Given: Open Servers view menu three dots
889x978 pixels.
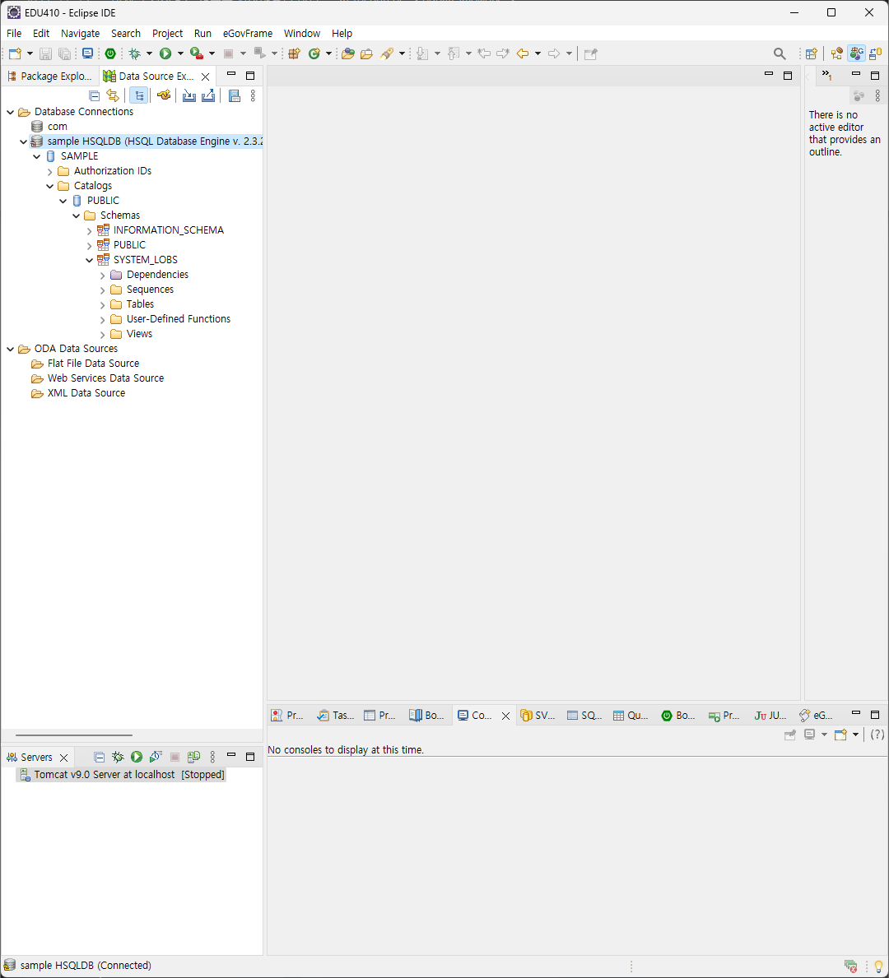Looking at the screenshot, I should pyautogui.click(x=213, y=757).
